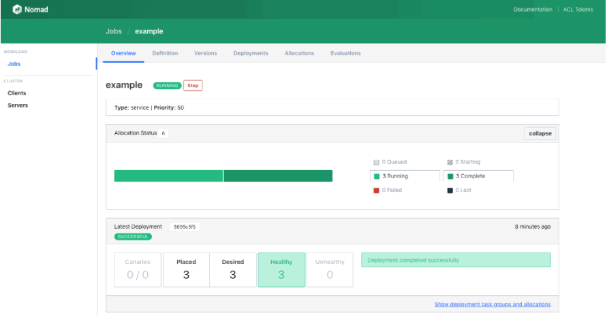Click the Running legend color square

coord(376,176)
